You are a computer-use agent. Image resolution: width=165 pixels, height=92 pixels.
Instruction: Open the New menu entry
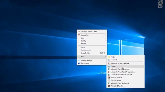[92, 57]
